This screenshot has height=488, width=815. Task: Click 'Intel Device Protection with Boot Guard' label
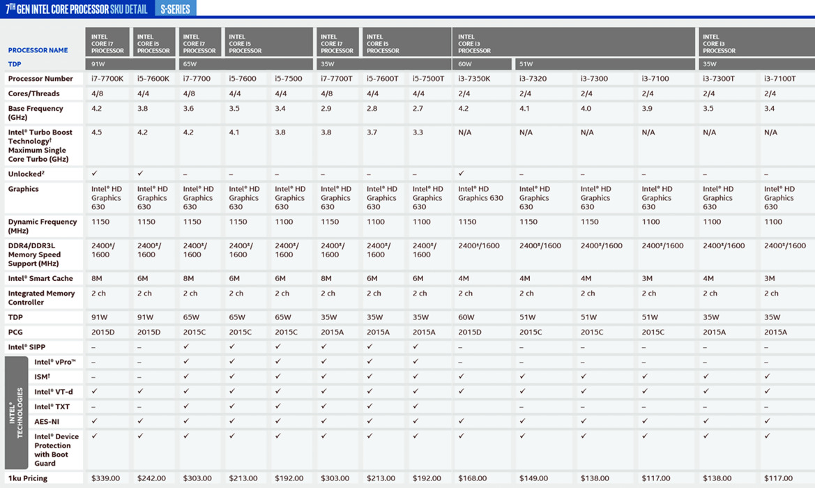[56, 450]
